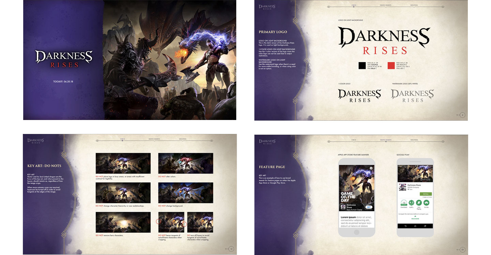Tap the GET button in App Store banner
The width and height of the screenshot is (491, 255).
tap(369, 207)
